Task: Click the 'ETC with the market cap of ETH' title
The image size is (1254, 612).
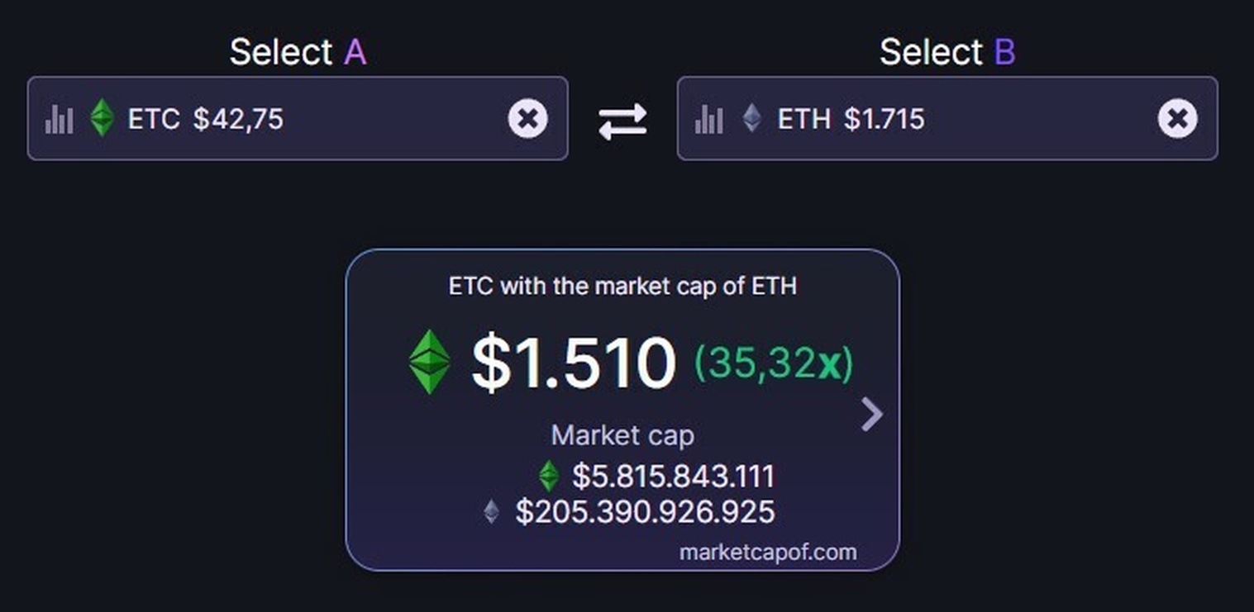Action: [622, 287]
